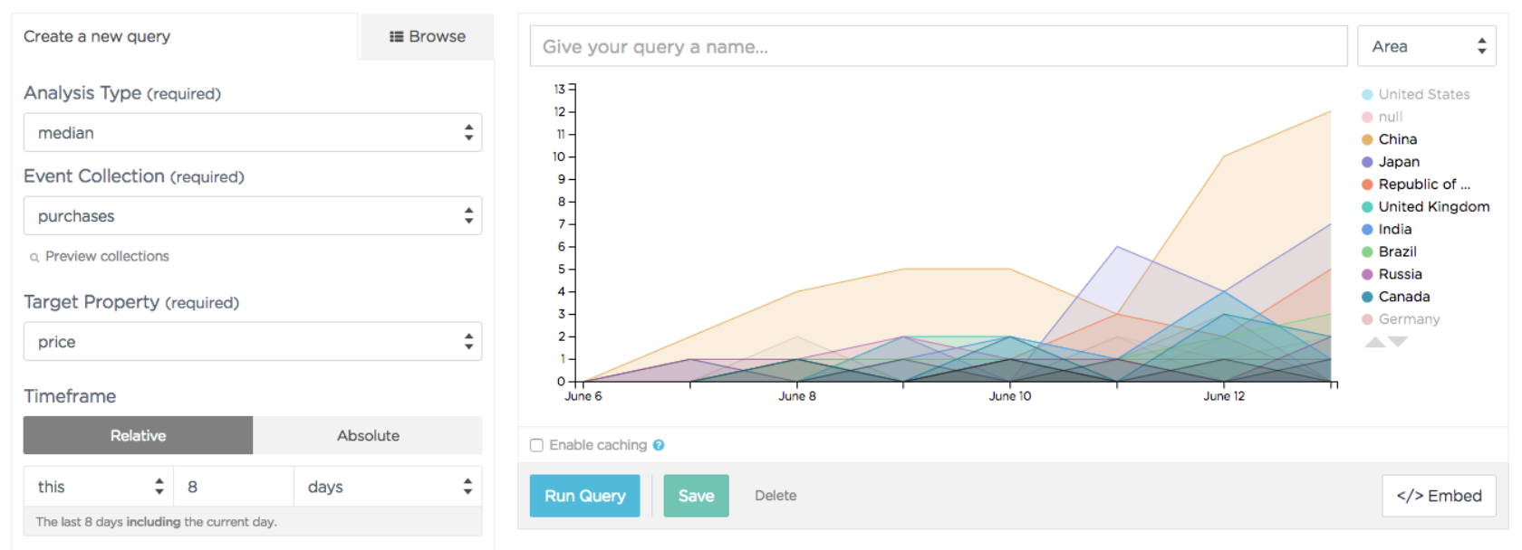Toggle the India legend color dot
Screen dimensions: 1522x550
(x=1367, y=230)
